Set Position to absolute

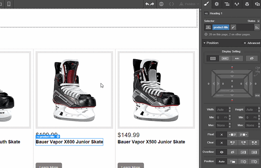[243, 162]
